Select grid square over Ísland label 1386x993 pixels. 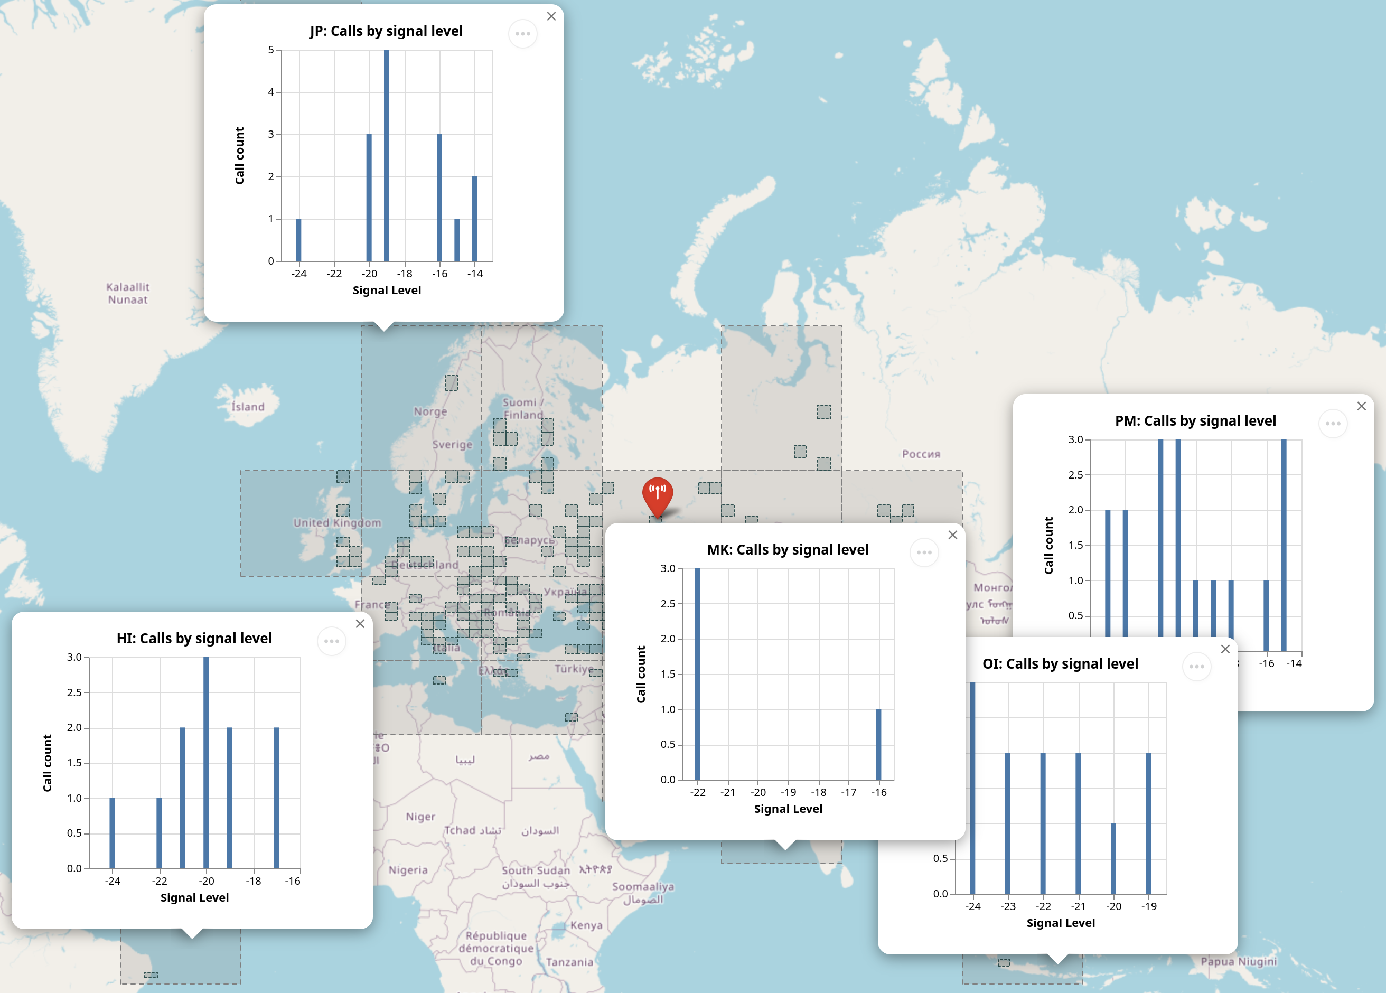[x=248, y=406]
